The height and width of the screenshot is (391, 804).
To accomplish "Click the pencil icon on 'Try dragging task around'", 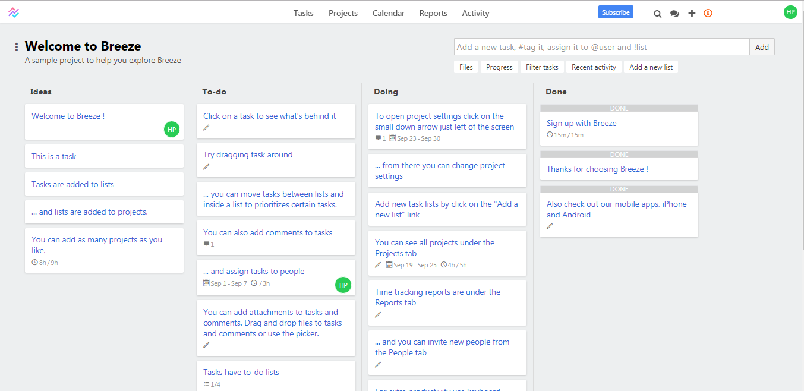I will tap(206, 168).
